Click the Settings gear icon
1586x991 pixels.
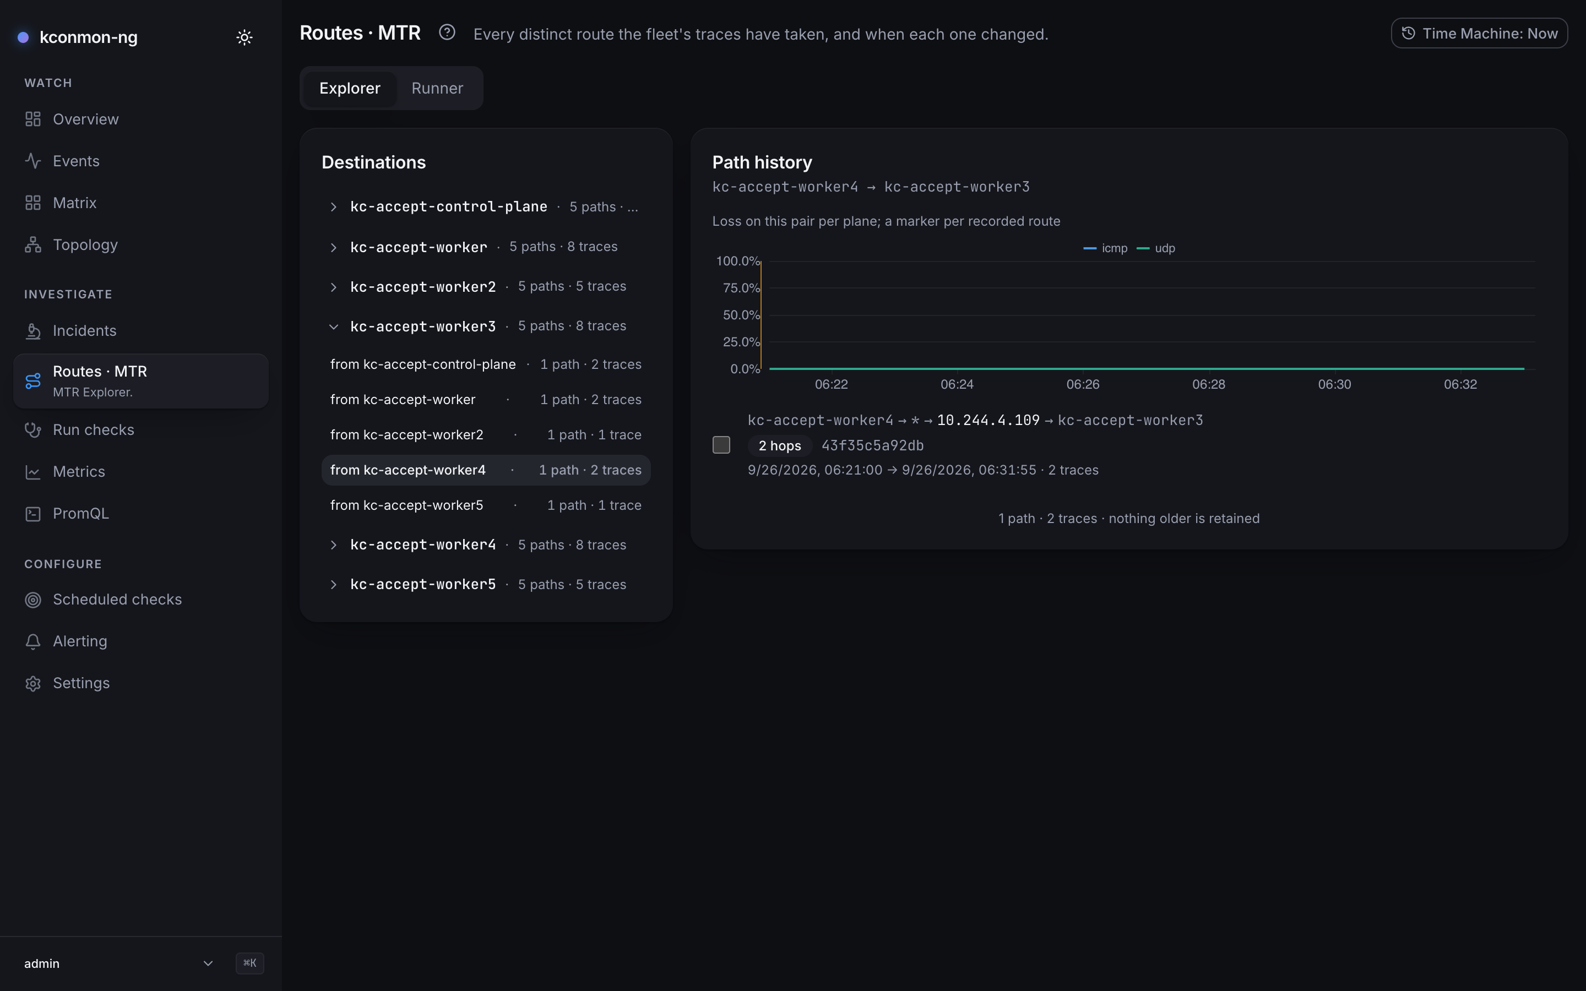[33, 684]
